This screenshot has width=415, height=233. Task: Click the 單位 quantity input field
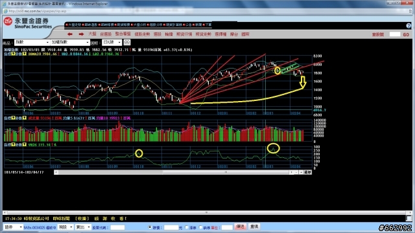coord(227,227)
